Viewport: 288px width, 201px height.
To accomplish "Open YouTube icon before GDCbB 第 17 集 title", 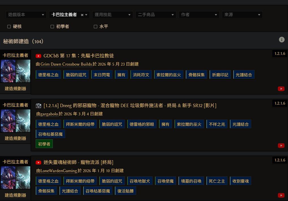I will point(38,56).
